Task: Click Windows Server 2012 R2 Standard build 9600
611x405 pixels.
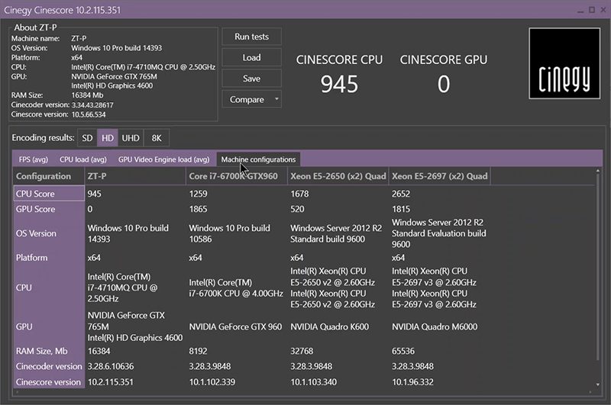Action: tap(336, 233)
